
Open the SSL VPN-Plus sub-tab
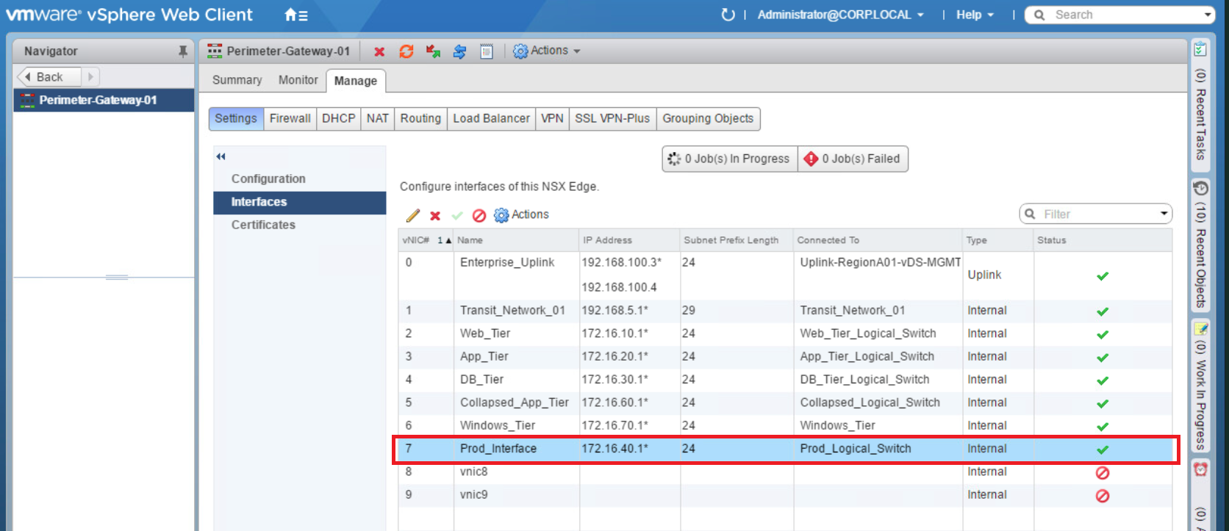pos(612,118)
